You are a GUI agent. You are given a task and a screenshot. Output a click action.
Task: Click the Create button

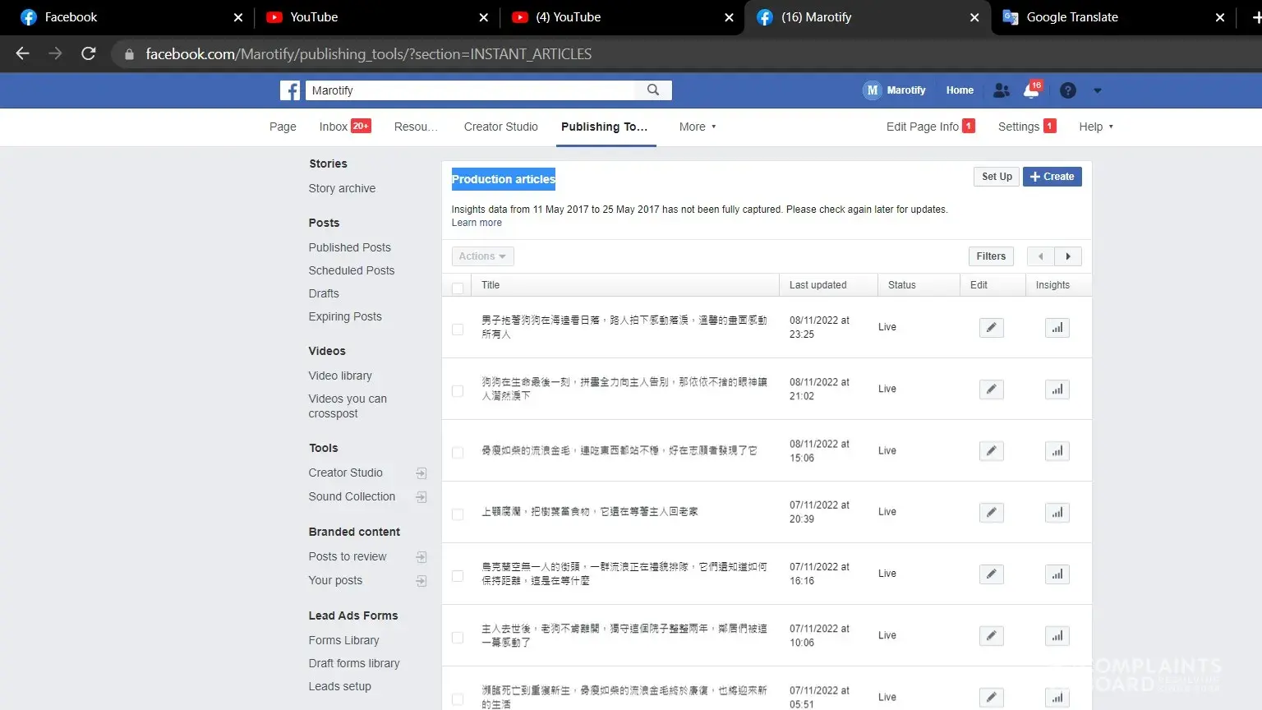(x=1052, y=177)
